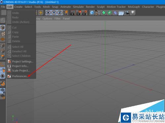The width and height of the screenshot is (165, 123).
Task: Click the Cut menu entry
Action: (21, 28)
